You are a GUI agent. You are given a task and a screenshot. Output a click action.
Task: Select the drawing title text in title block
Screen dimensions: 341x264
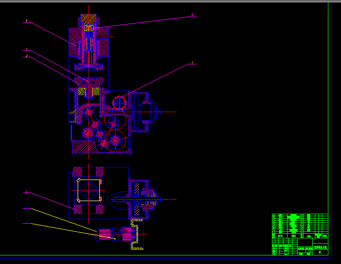(319, 246)
